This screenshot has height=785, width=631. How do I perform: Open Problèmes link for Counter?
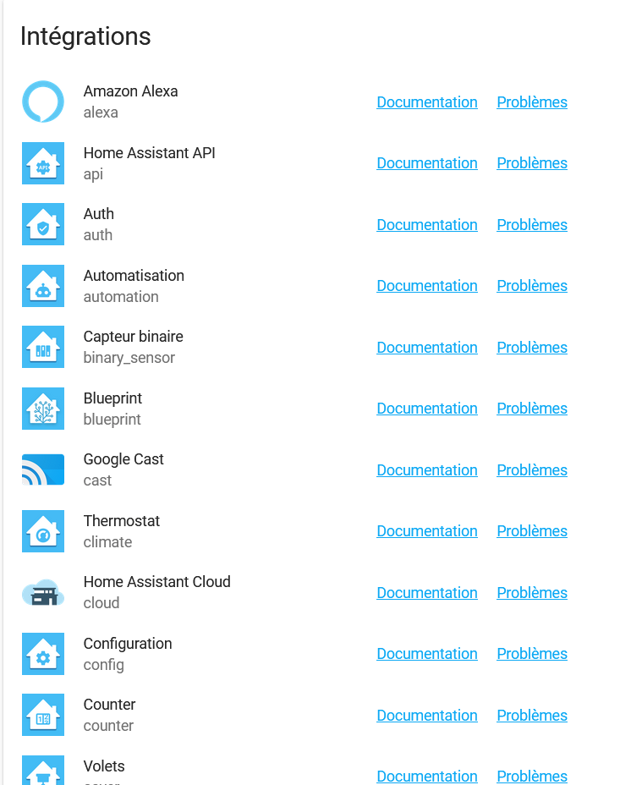532,716
